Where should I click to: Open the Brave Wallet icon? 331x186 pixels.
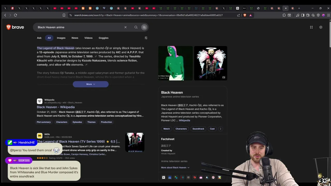click(x=308, y=15)
